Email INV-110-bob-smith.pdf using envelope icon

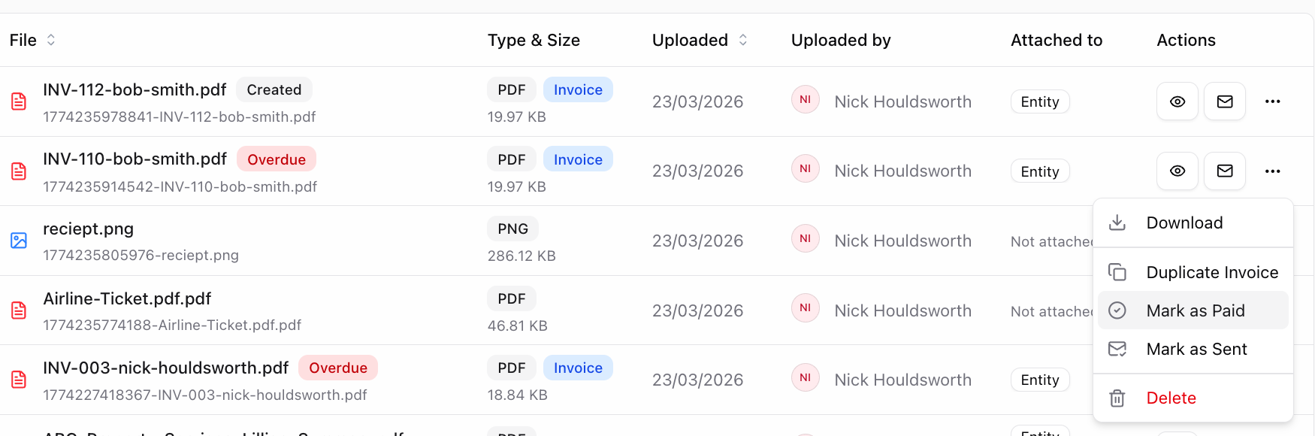pos(1225,171)
